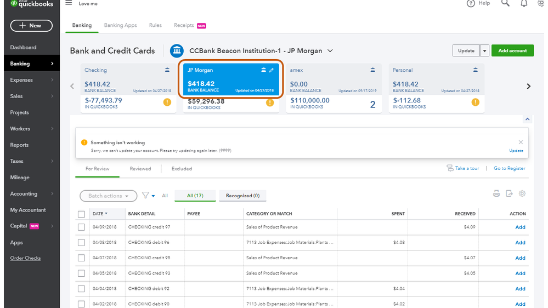The width and height of the screenshot is (548, 308).
Task: Click the pencil edit icon on JP Morgan card
Action: pyautogui.click(x=271, y=70)
